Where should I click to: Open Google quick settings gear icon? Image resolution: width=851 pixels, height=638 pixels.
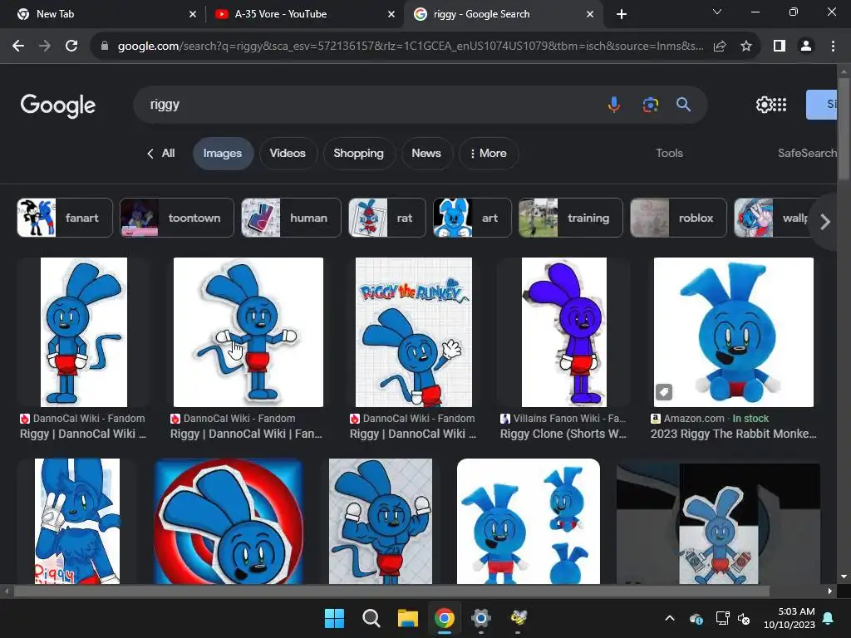(764, 104)
